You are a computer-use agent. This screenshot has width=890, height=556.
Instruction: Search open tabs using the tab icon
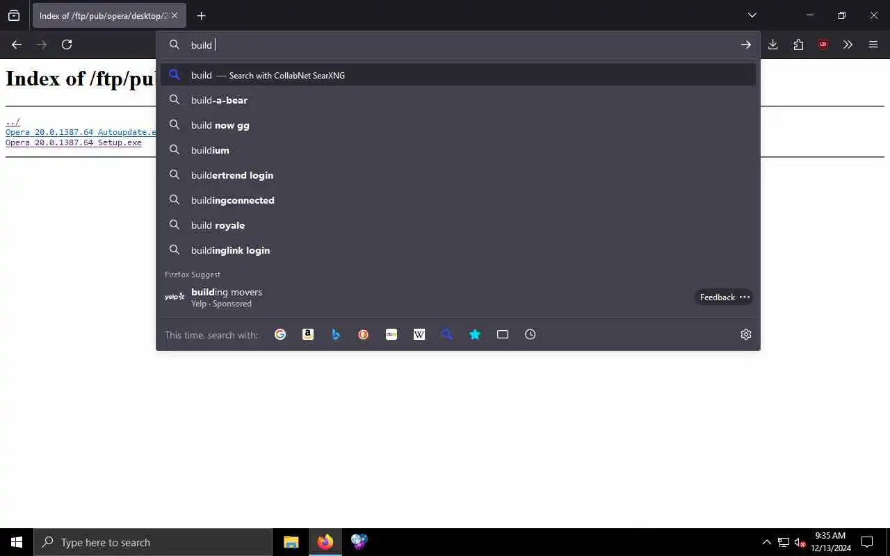tap(503, 334)
